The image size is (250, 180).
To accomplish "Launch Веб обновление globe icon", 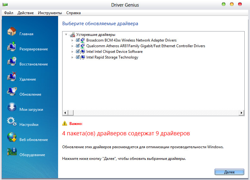I will (12, 138).
